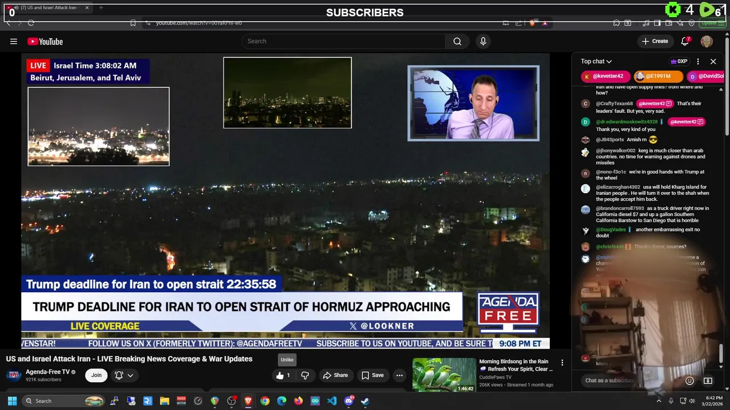The width and height of the screenshot is (730, 410).
Task: Open Brave Wallet icon in toolbar
Action: pyautogui.click(x=669, y=23)
